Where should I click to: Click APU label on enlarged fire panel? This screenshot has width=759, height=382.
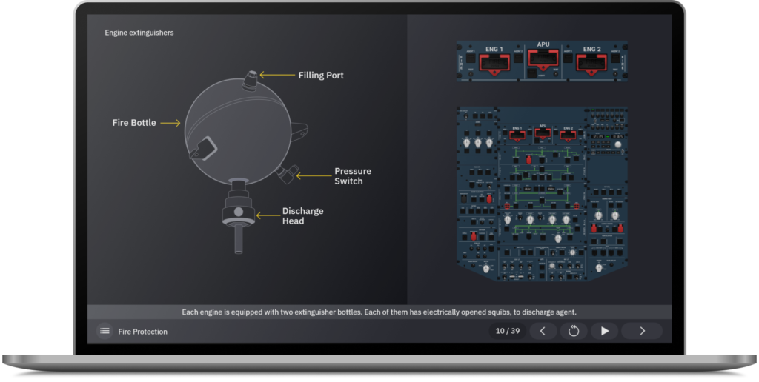(543, 44)
